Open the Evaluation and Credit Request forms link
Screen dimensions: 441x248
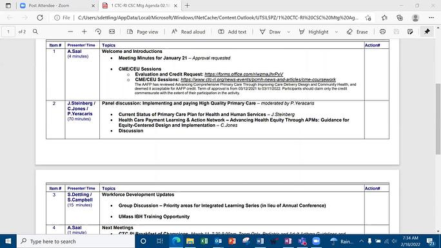pos(244,75)
